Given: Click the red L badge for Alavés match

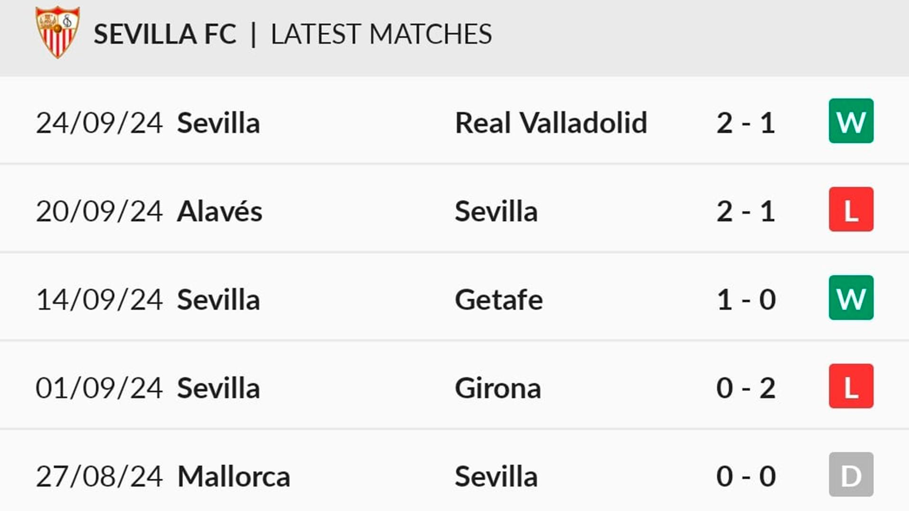Looking at the screenshot, I should pyautogui.click(x=851, y=209).
